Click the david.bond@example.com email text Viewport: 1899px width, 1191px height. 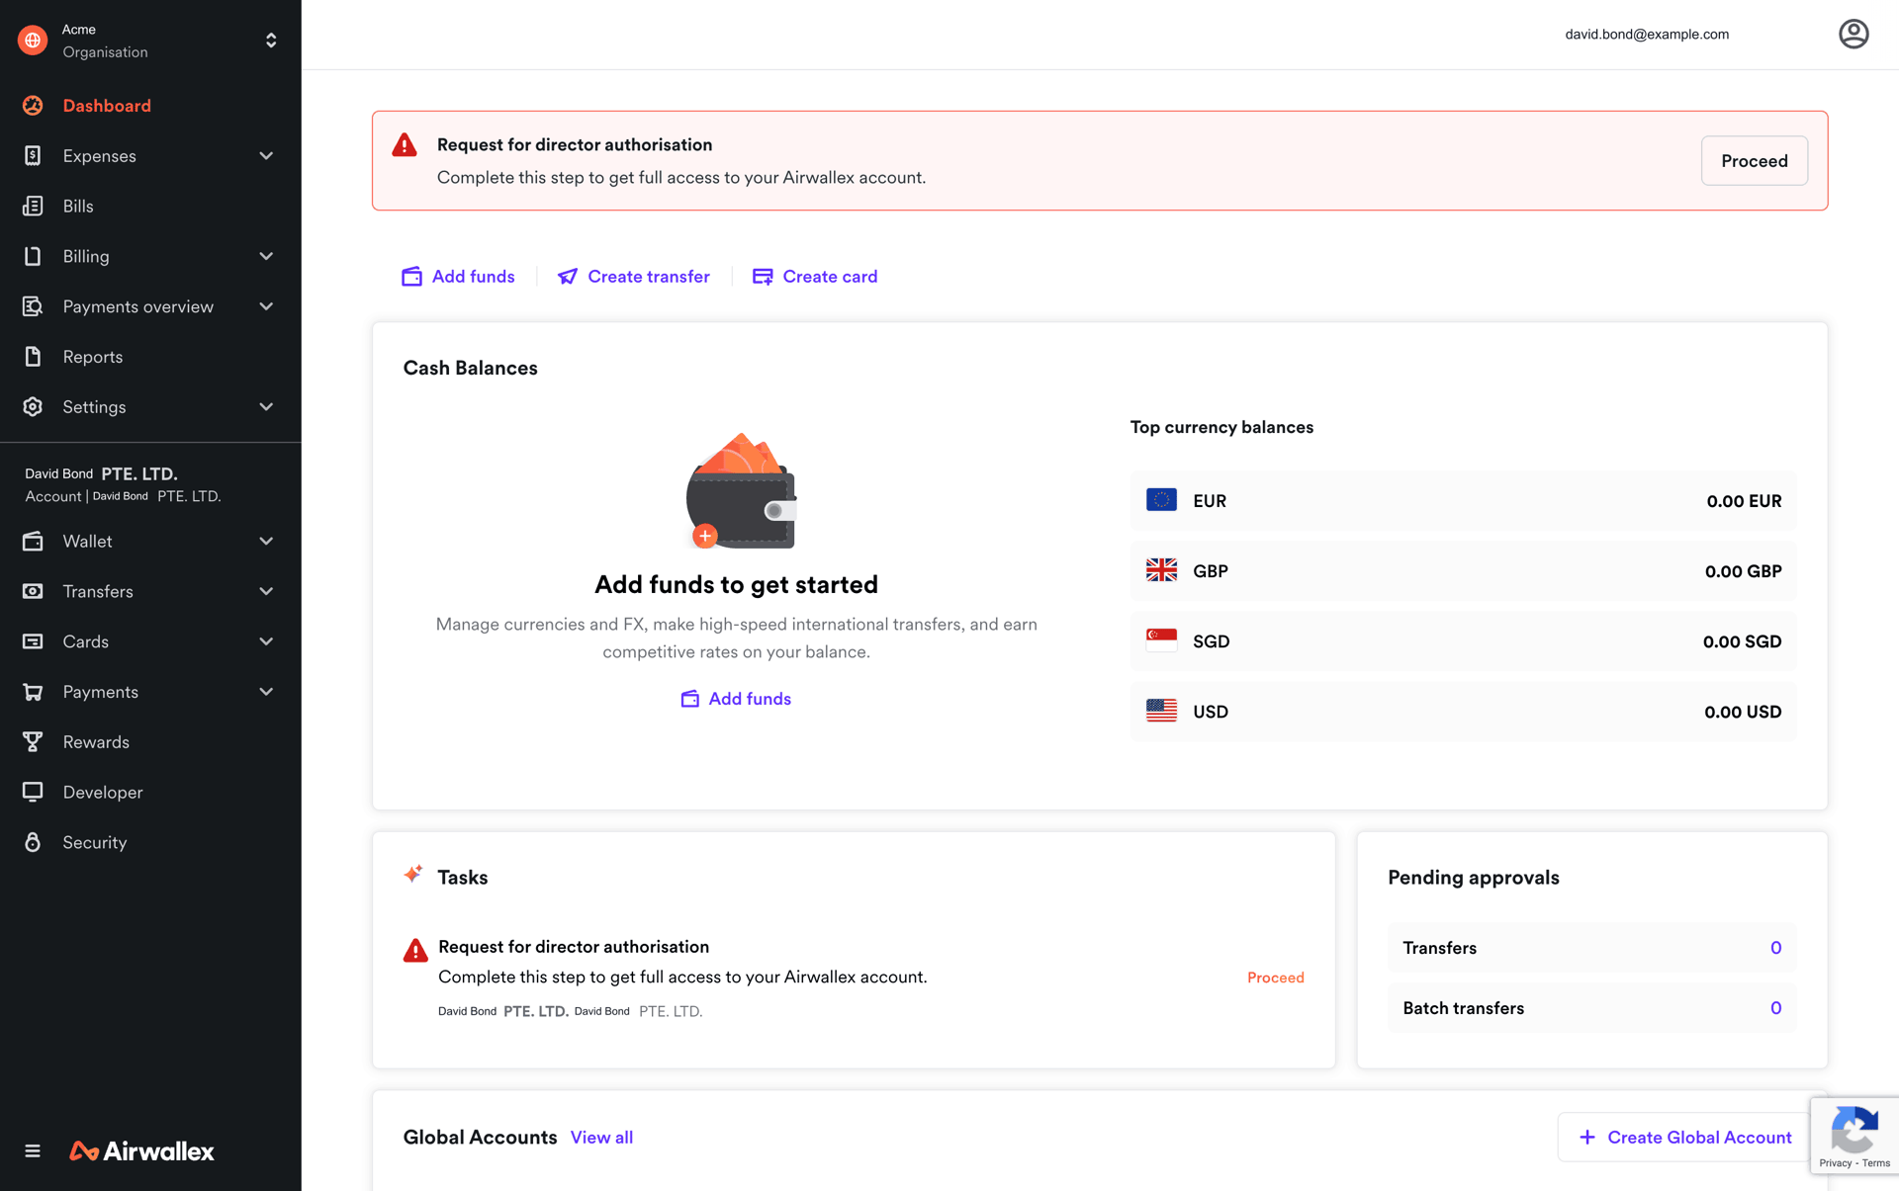tap(1647, 35)
